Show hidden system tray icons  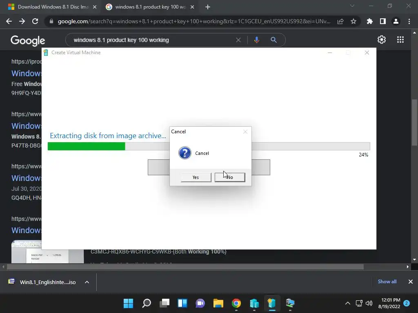point(348,303)
